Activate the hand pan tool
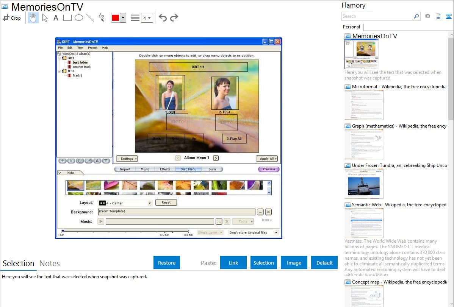Viewport: 454px width, 307px height. [x=33, y=18]
